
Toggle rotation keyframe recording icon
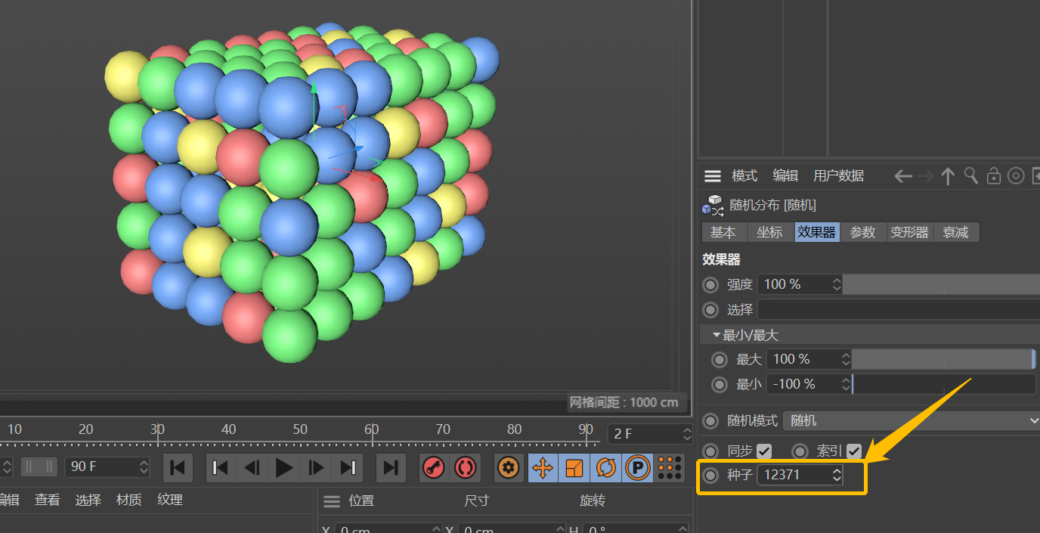pos(606,468)
